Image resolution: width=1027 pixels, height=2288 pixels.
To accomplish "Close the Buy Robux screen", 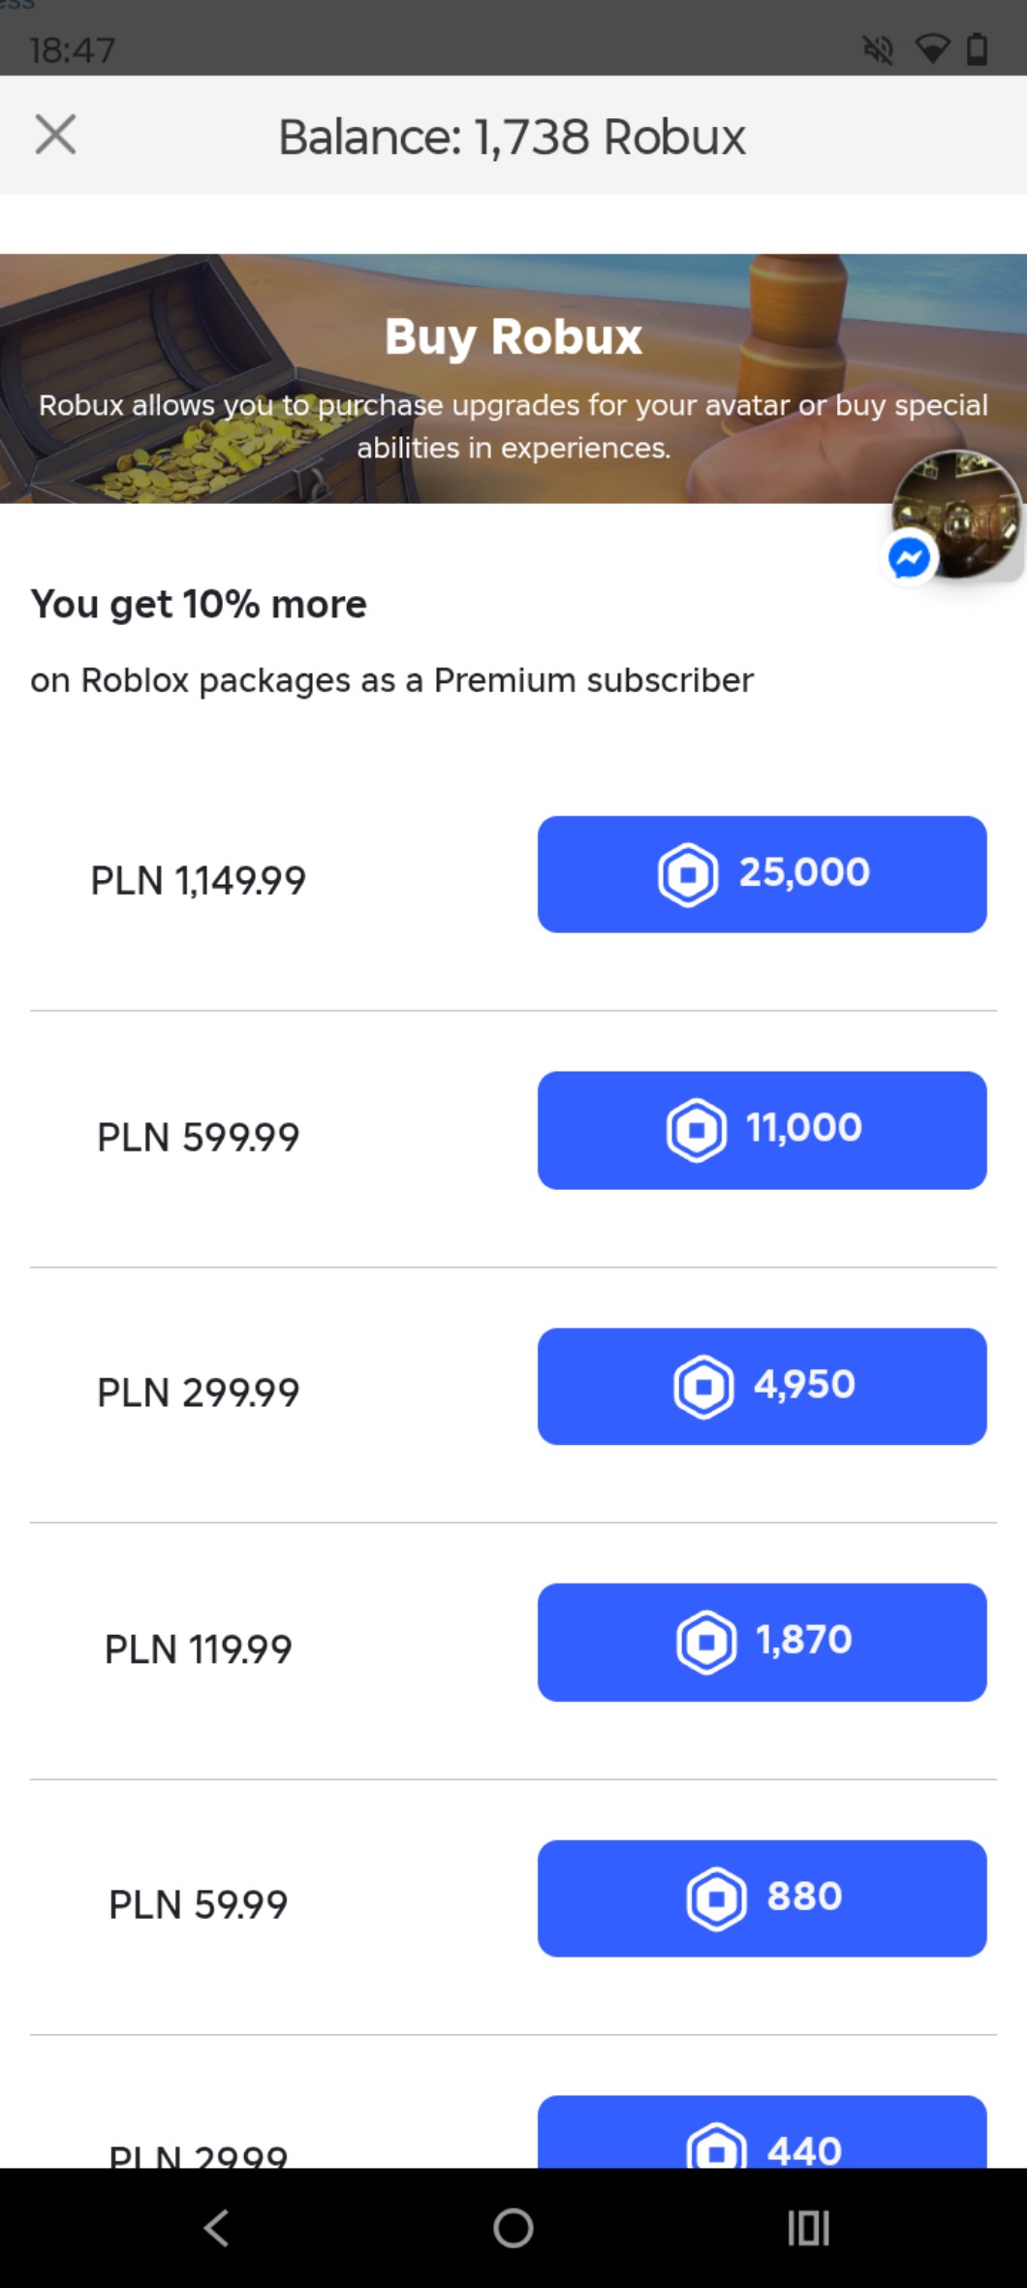I will pos(55,135).
